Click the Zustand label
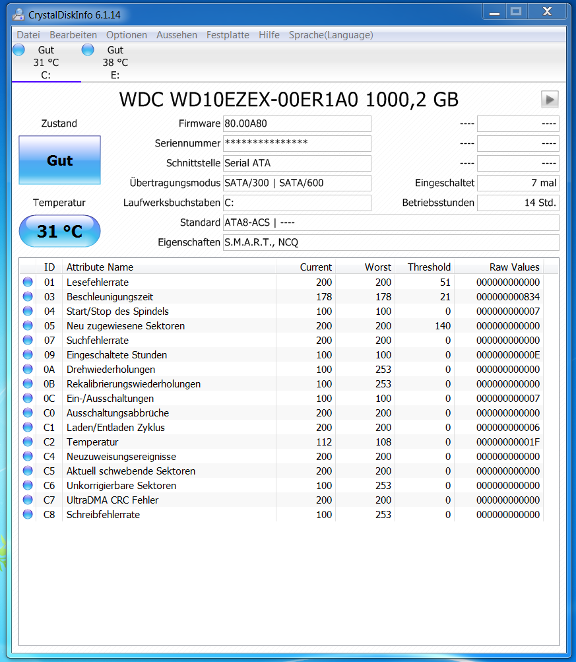 click(x=59, y=123)
